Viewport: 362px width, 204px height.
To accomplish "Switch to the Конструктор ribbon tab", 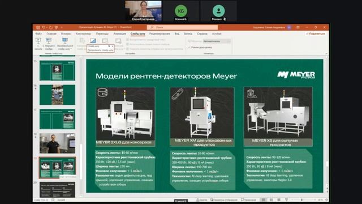I will (x=83, y=34).
